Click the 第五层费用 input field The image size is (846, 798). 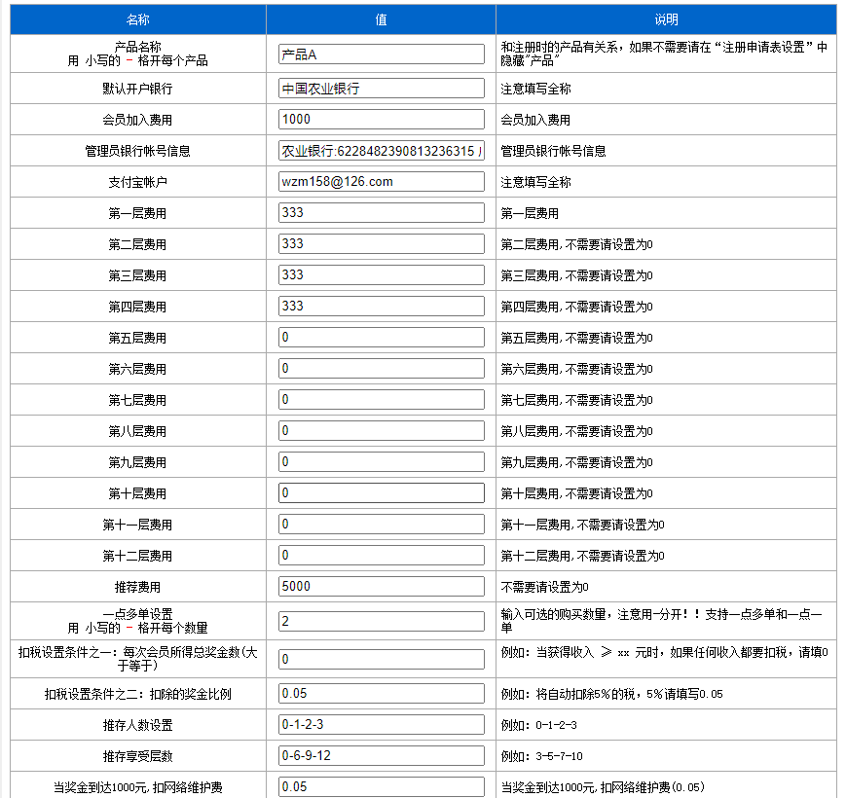[x=381, y=338]
